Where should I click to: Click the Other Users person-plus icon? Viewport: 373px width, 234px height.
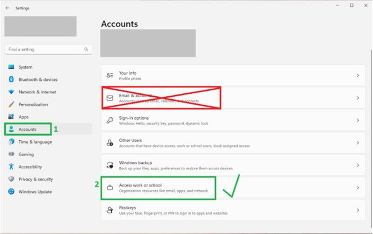110,143
